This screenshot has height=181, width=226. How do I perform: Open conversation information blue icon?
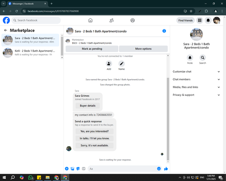(164, 31)
